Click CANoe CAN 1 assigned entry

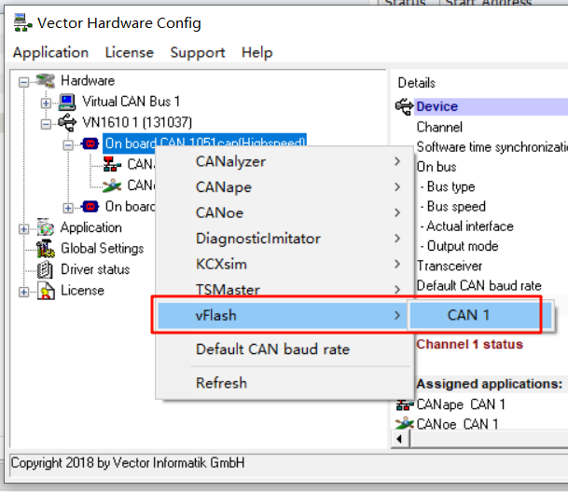[457, 424]
